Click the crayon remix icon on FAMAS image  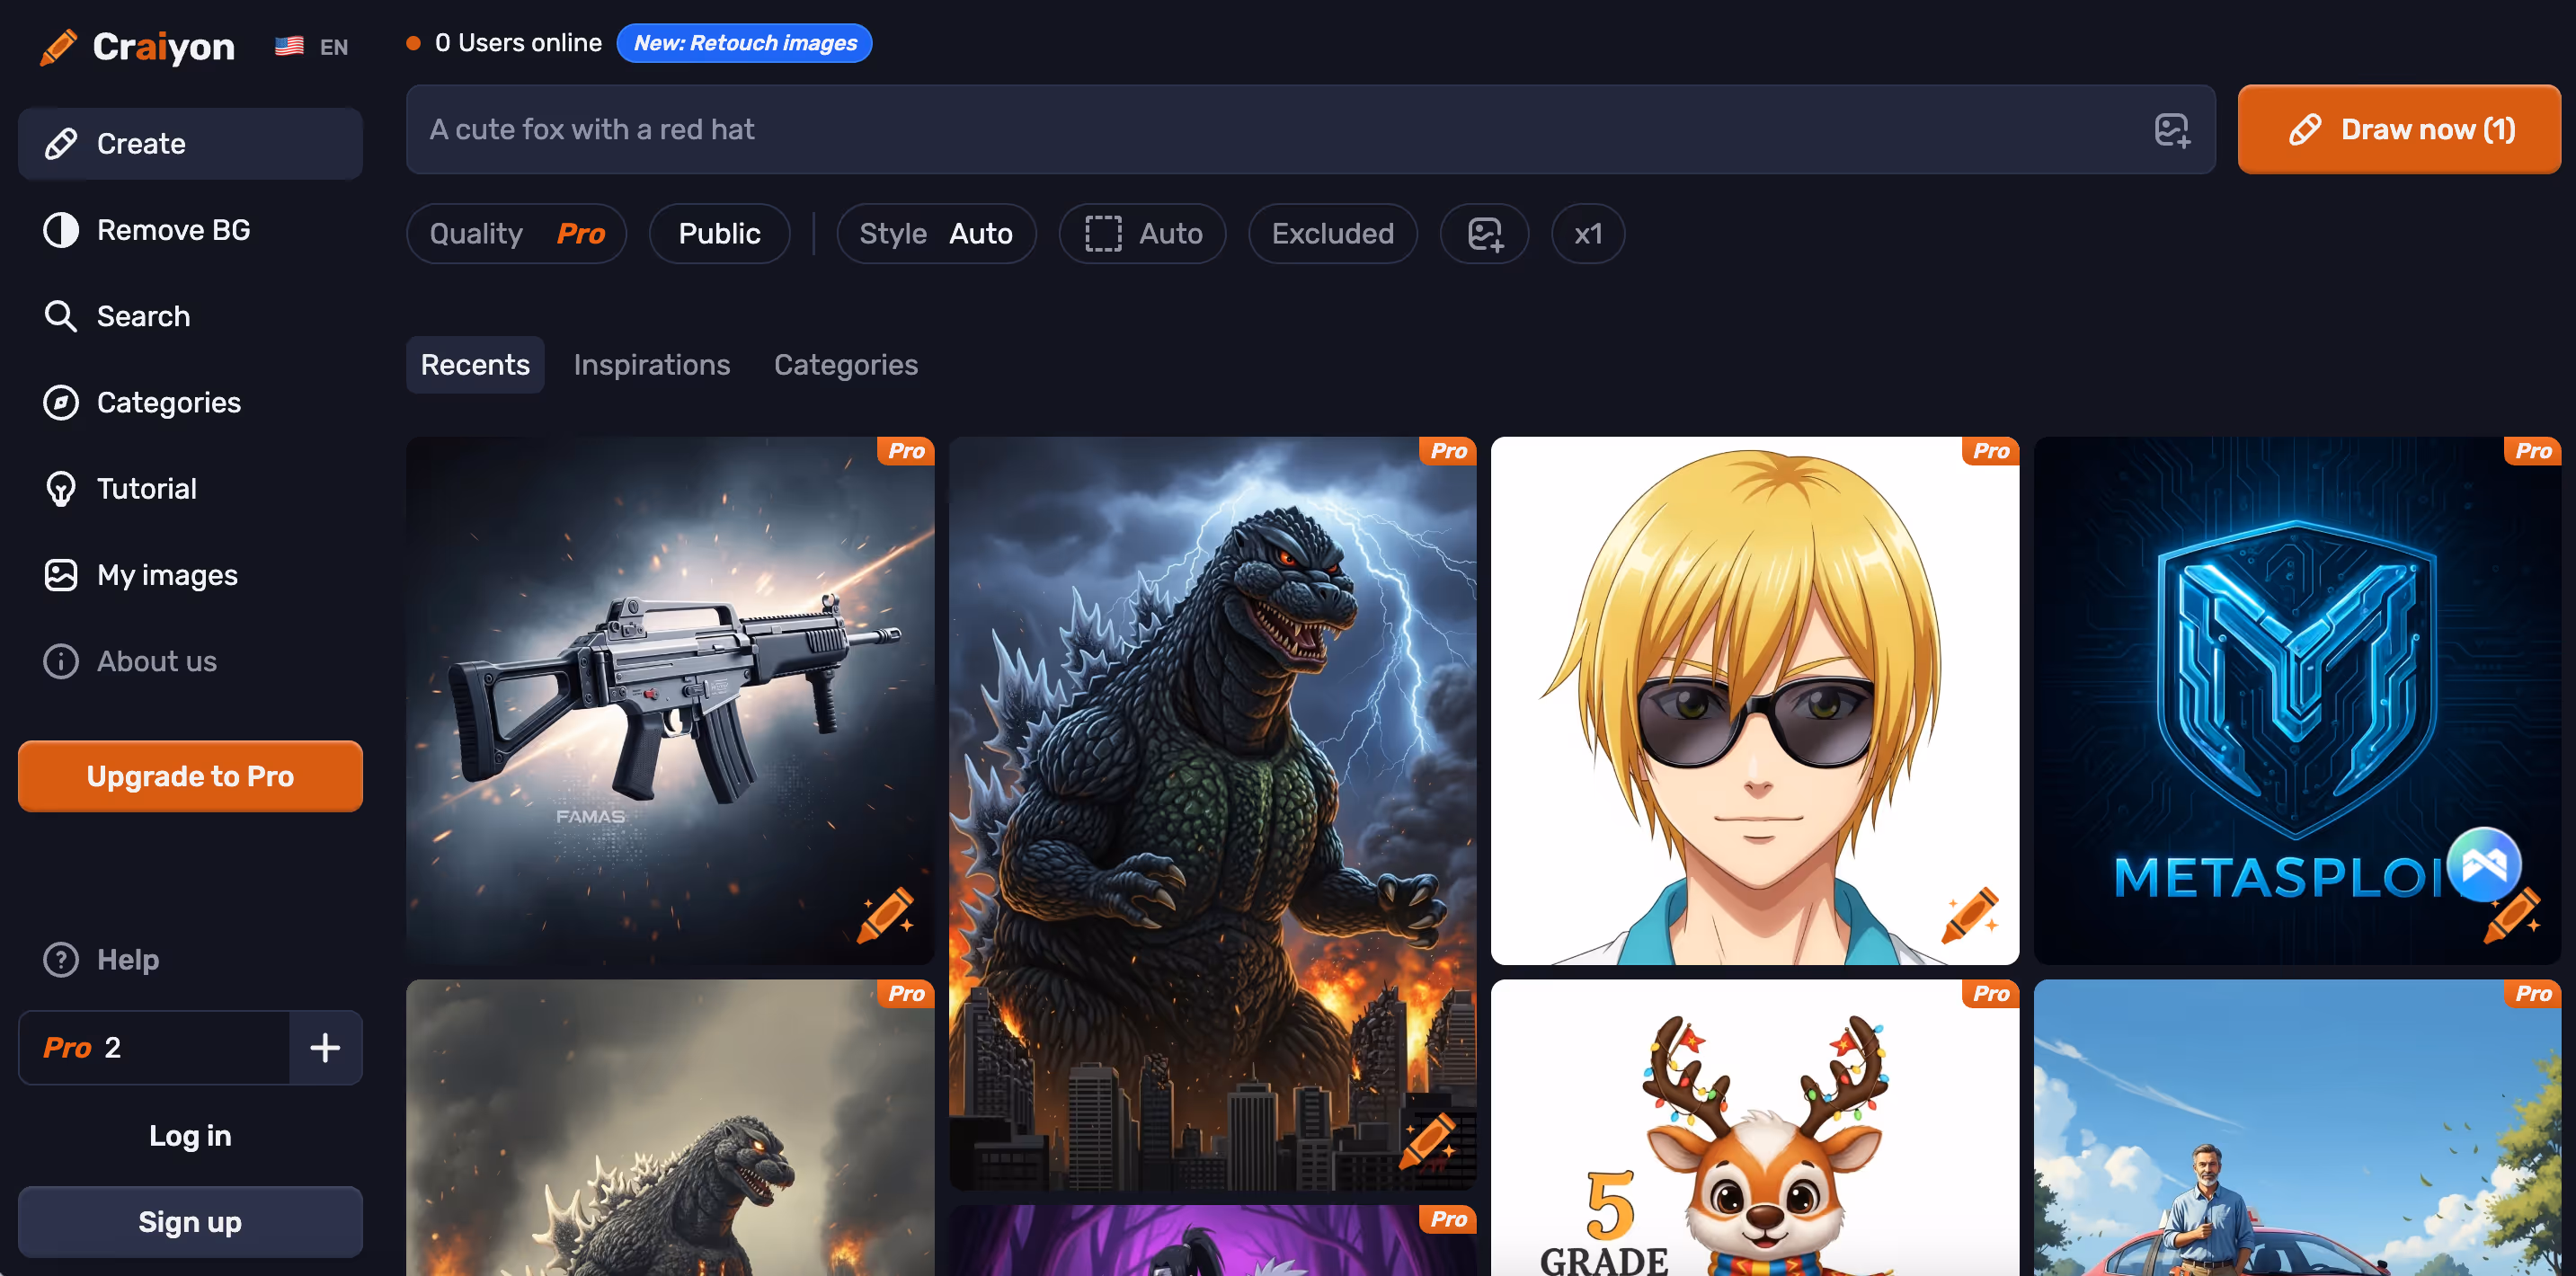(x=884, y=915)
